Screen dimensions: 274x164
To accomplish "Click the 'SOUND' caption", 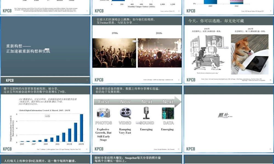I will 147,123.
